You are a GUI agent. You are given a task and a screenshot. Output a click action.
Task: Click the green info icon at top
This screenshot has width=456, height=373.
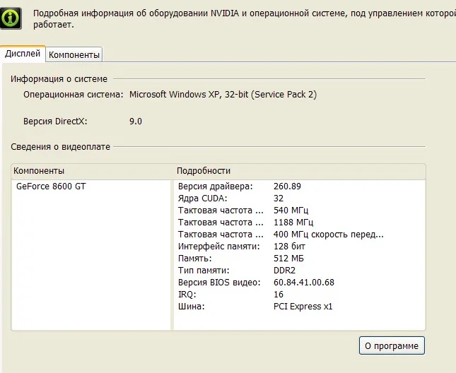click(x=11, y=18)
